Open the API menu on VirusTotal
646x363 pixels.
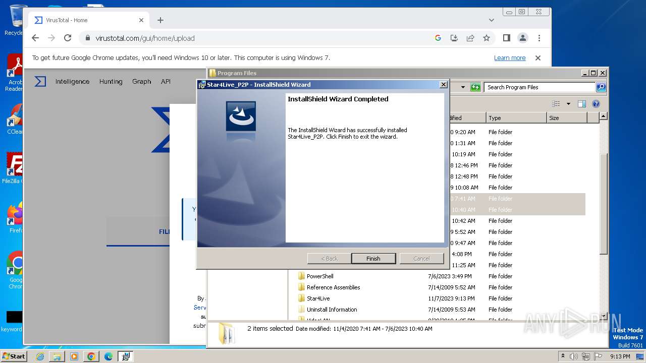(166, 81)
